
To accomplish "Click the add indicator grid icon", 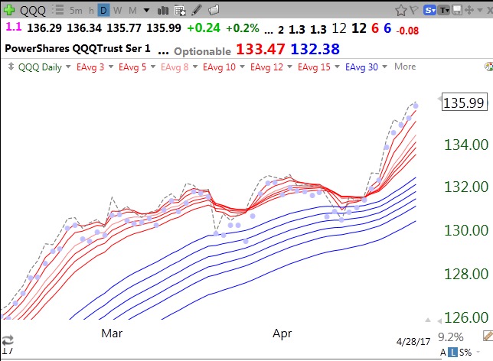I will click(180, 11).
